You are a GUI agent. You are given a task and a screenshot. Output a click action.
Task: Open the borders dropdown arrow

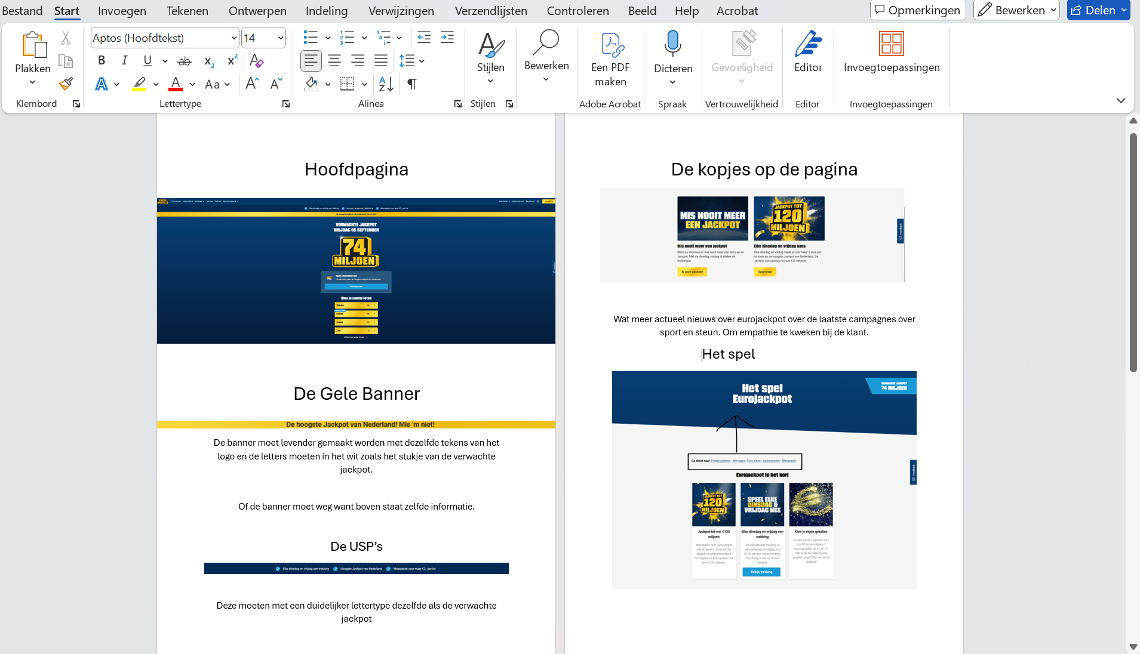364,84
